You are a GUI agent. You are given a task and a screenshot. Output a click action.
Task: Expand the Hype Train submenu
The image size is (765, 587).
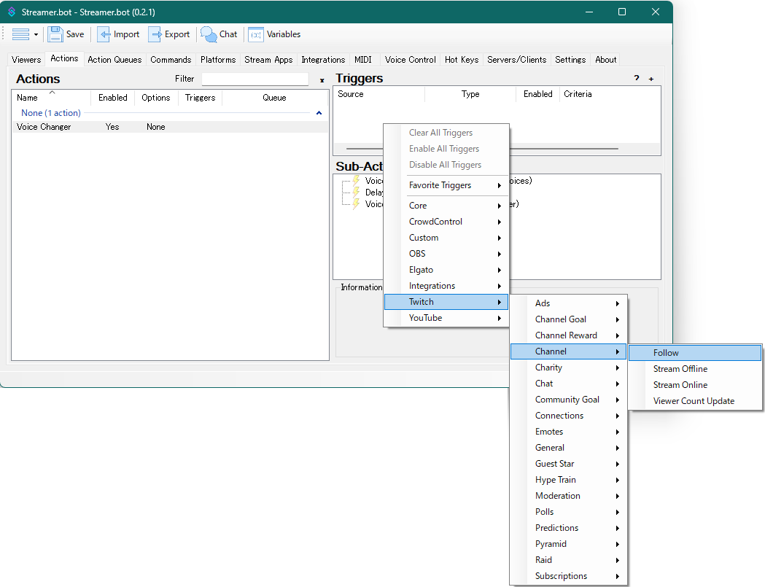pos(568,480)
